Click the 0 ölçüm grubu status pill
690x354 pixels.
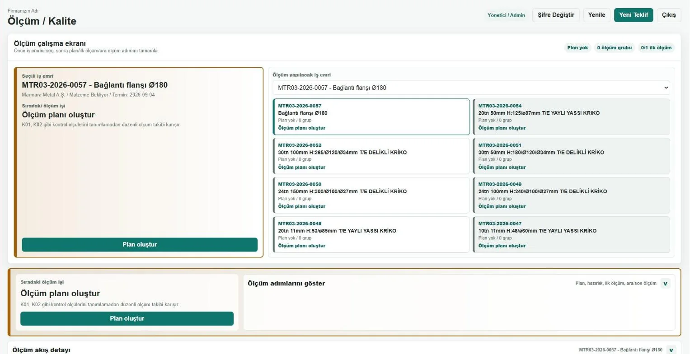click(x=615, y=47)
